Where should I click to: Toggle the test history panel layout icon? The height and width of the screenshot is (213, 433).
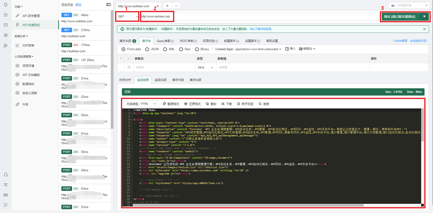point(109,5)
